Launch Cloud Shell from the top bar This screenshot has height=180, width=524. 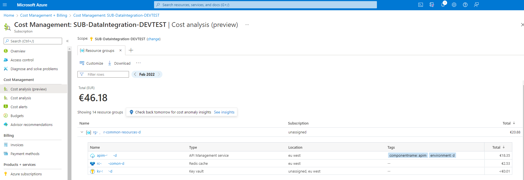pyautogui.click(x=421, y=5)
